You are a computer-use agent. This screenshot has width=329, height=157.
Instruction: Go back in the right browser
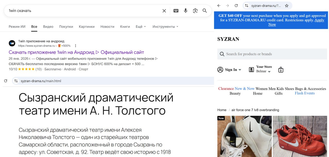click(219, 6)
